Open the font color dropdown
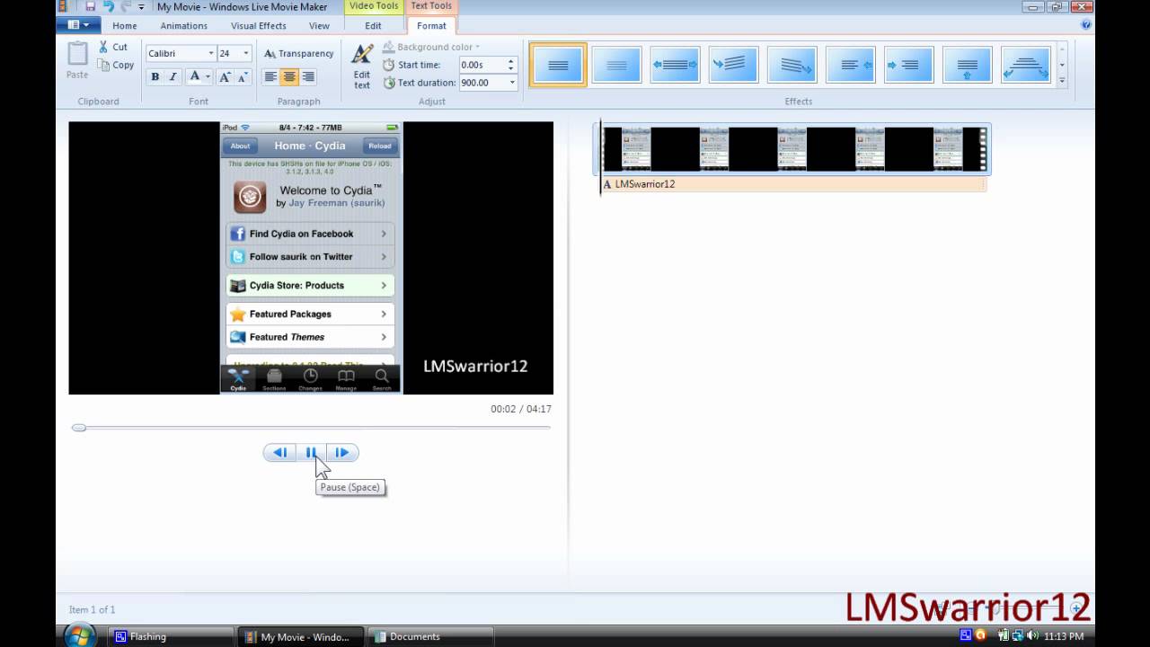This screenshot has width=1150, height=647. click(208, 77)
